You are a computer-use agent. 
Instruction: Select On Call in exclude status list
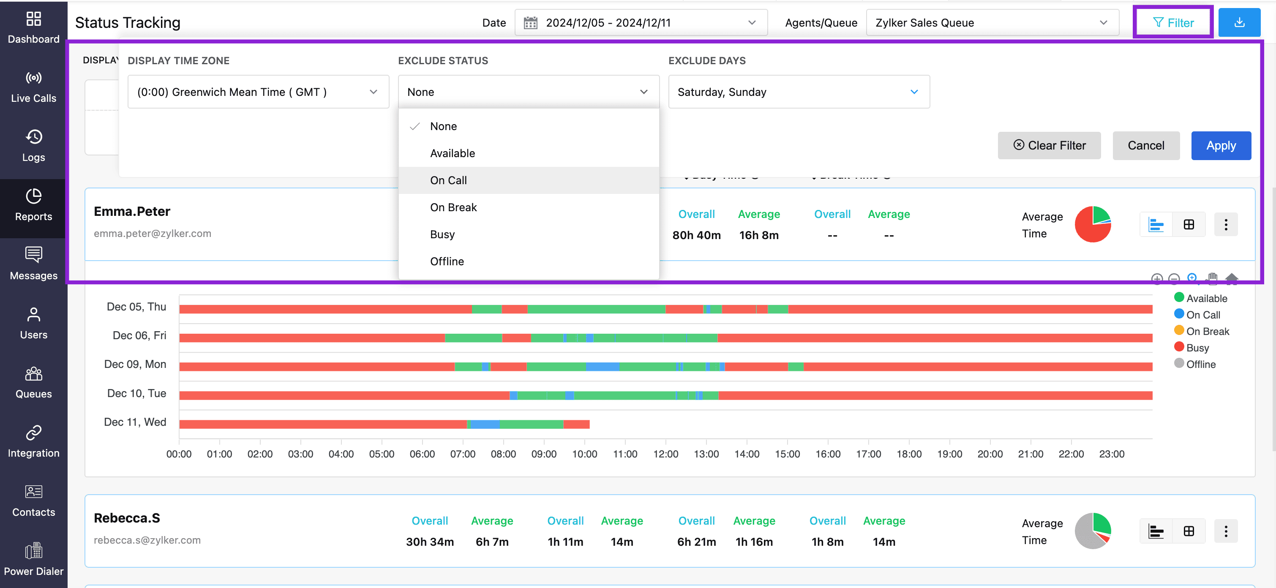point(448,180)
